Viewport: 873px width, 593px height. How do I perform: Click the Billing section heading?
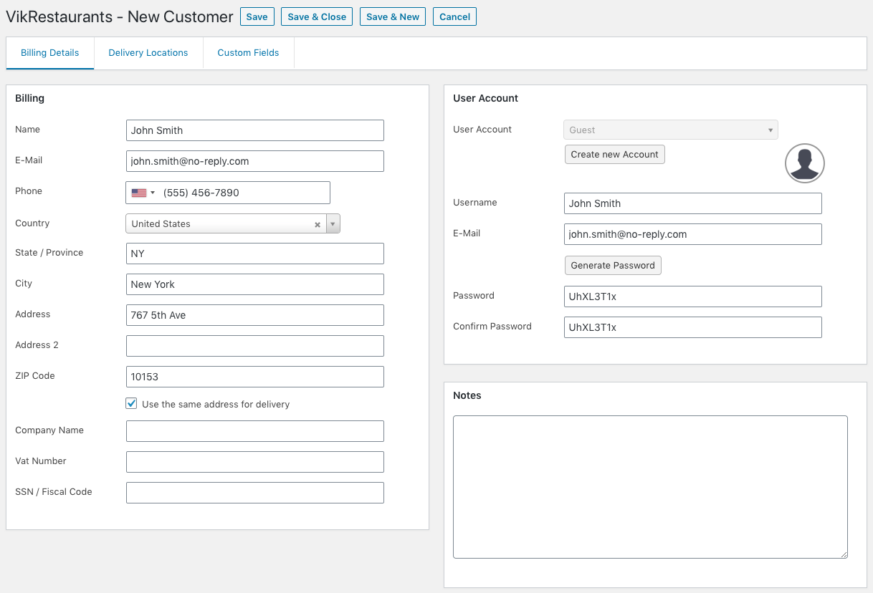[29, 98]
